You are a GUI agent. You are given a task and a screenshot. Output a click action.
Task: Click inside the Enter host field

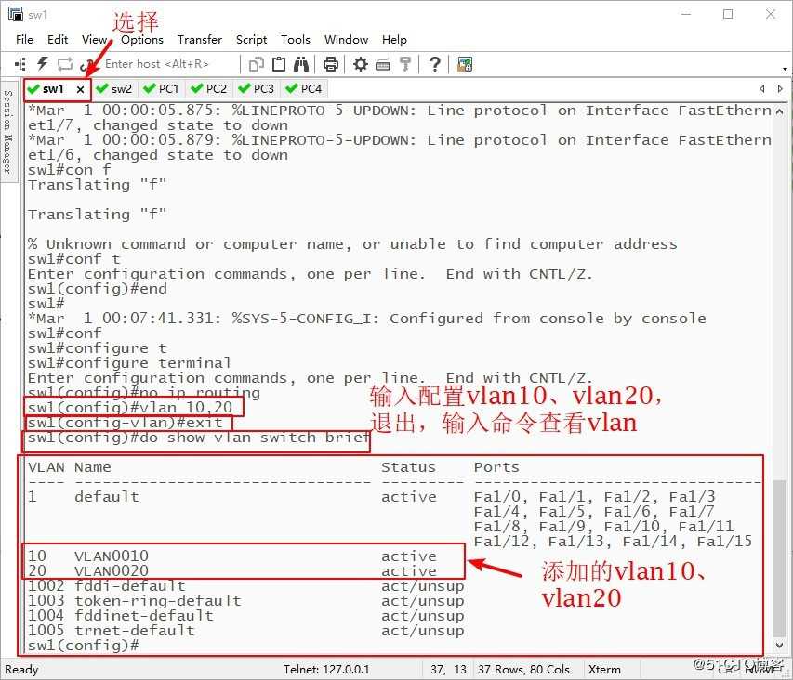[x=169, y=64]
